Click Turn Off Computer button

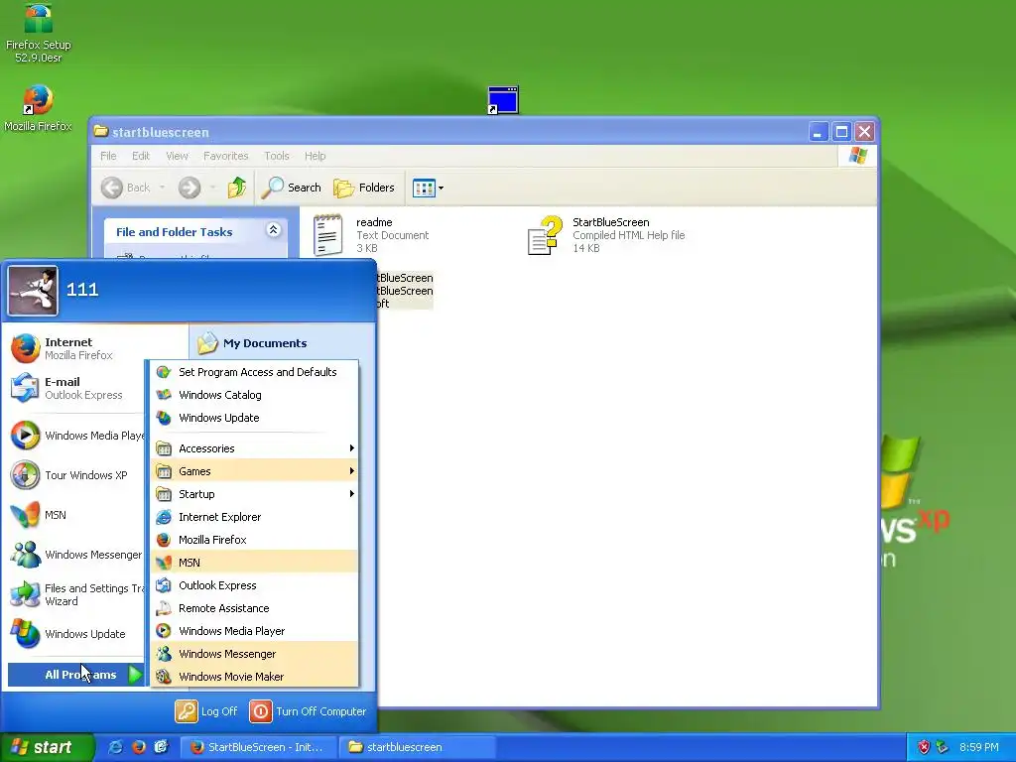click(x=308, y=711)
